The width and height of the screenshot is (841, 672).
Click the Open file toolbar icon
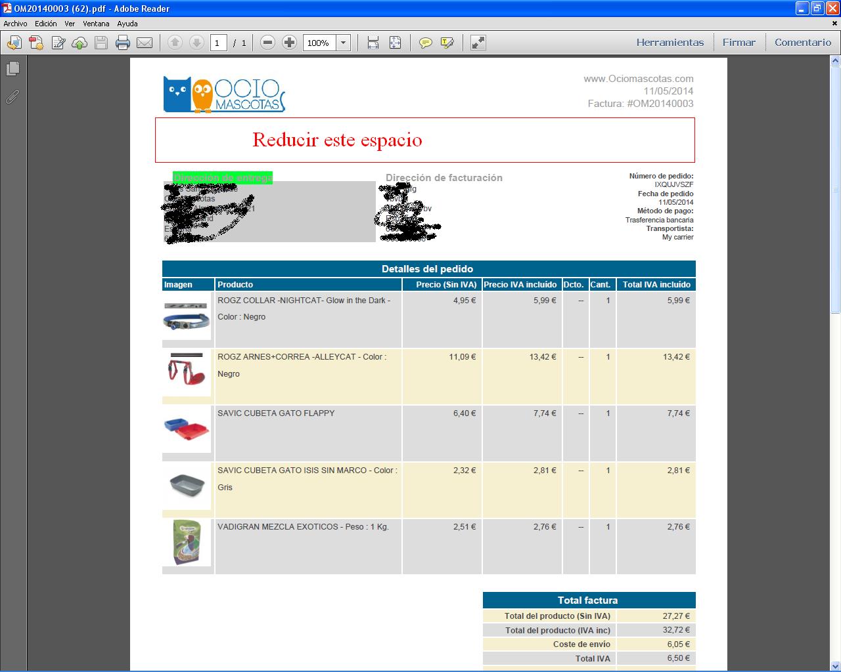point(14,43)
